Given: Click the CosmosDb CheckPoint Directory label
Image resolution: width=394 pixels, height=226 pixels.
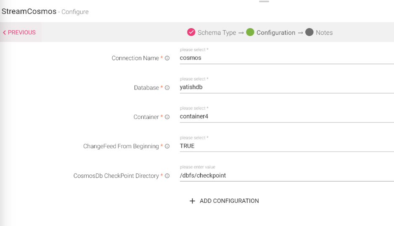Looking at the screenshot, I should (x=116, y=176).
